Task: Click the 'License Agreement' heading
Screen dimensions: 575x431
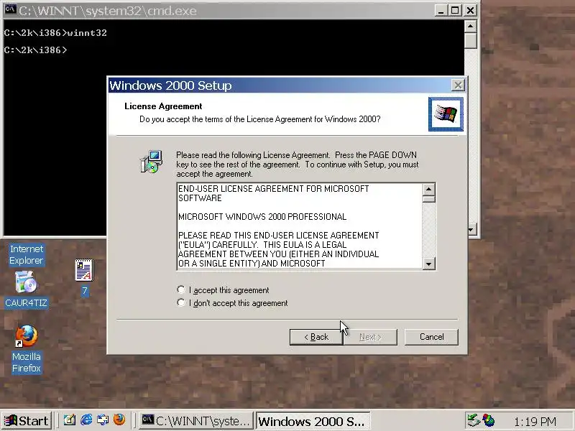Action: (x=163, y=106)
